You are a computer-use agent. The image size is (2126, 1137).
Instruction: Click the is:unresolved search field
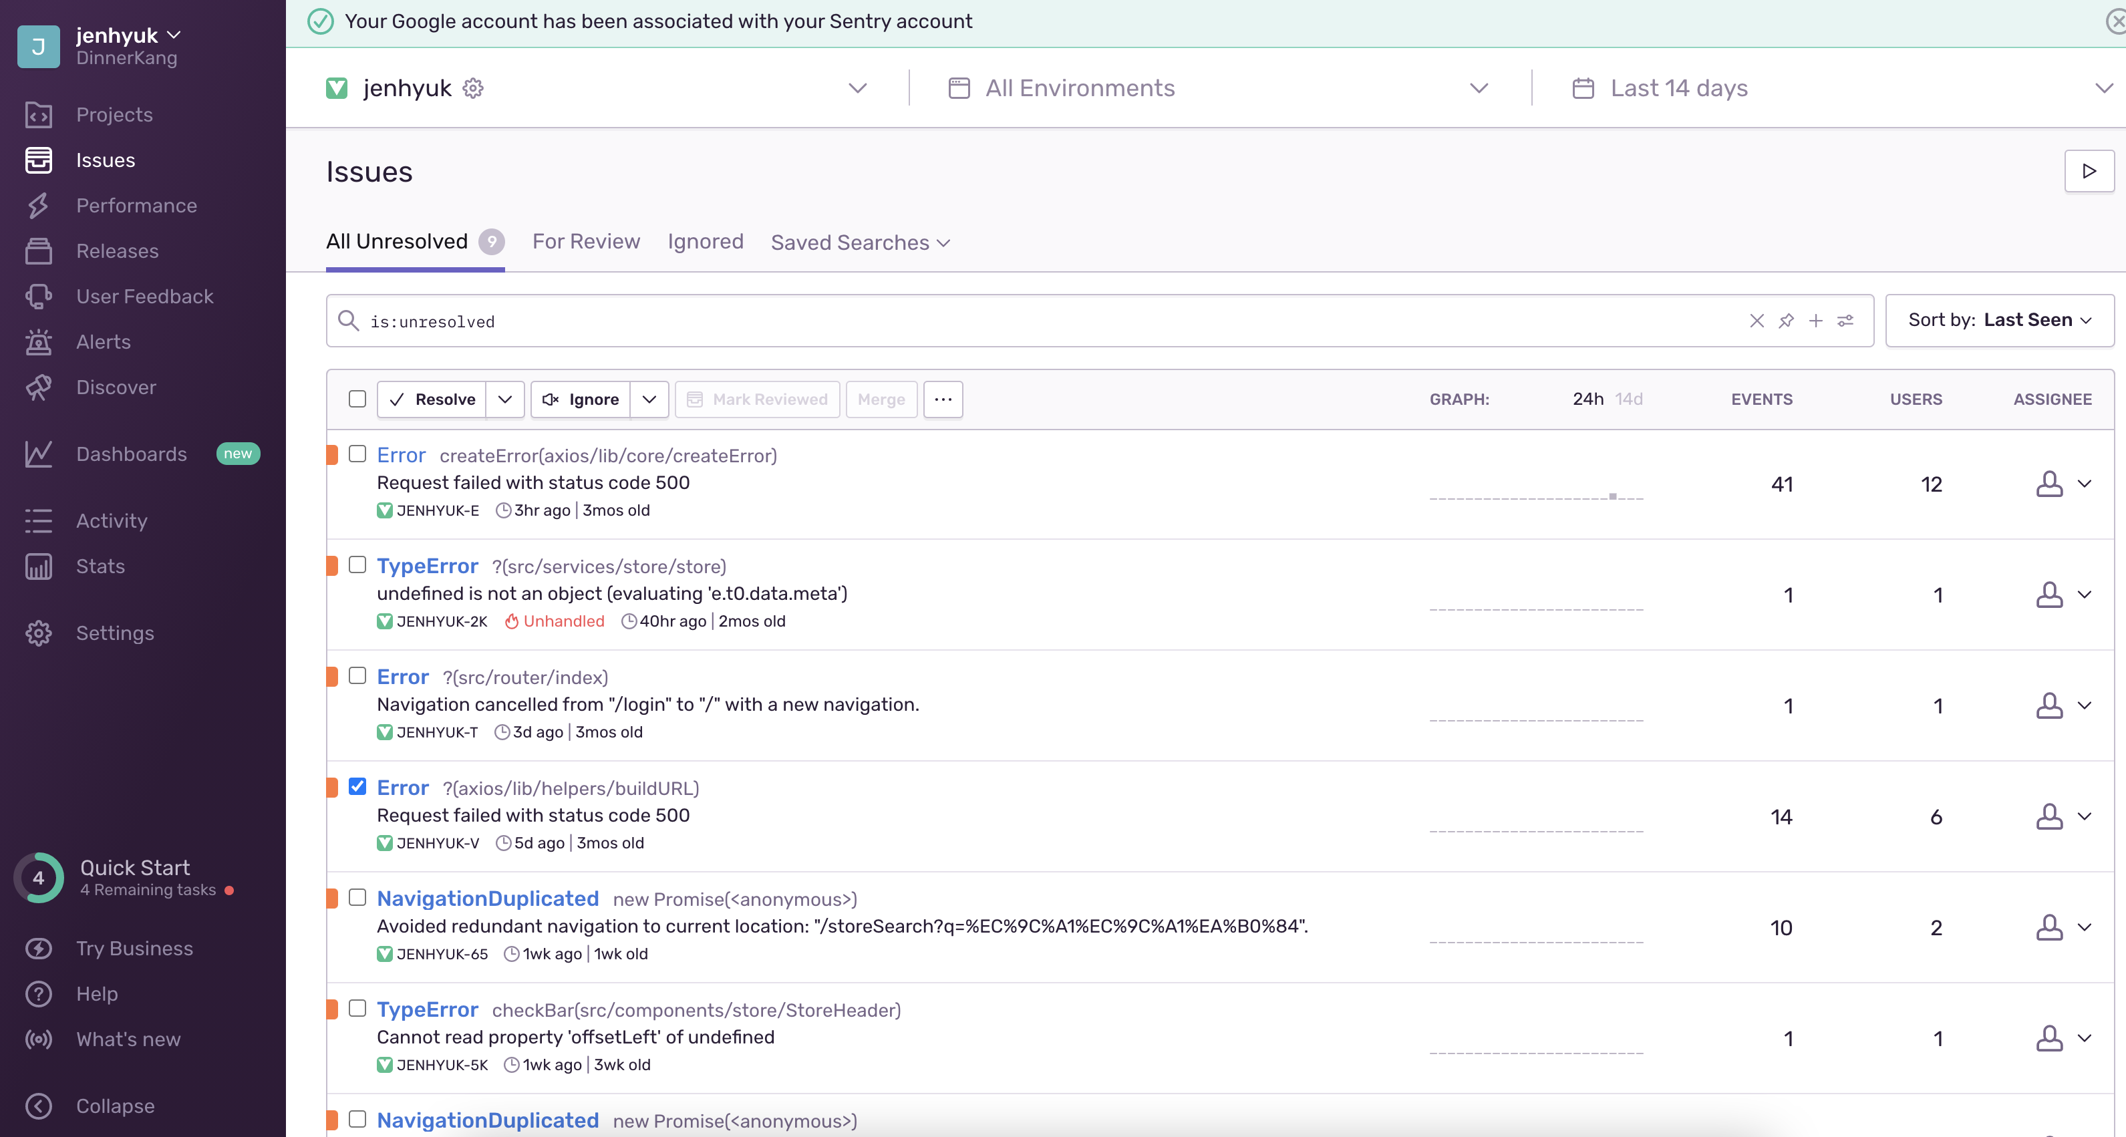click(x=990, y=321)
